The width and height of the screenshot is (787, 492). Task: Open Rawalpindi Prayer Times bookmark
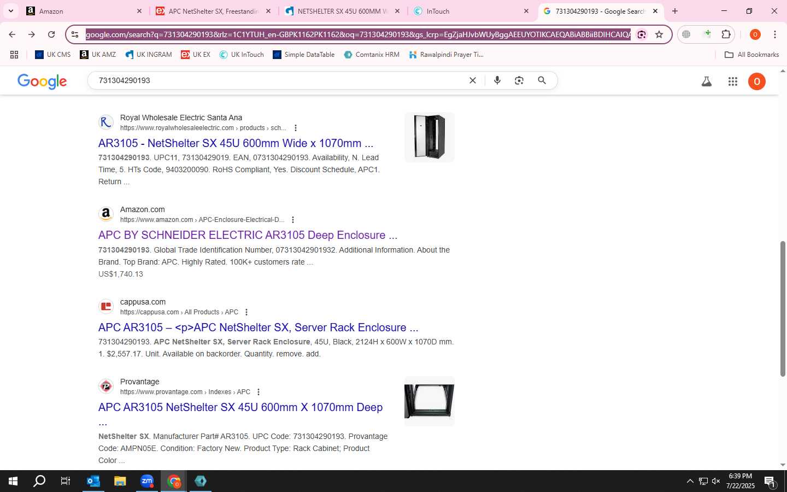[446, 55]
